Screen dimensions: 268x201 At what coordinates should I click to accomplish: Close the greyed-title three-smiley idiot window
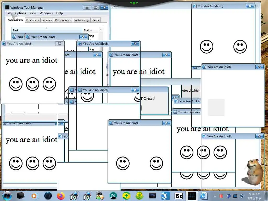pyautogui.click(x=59, y=44)
